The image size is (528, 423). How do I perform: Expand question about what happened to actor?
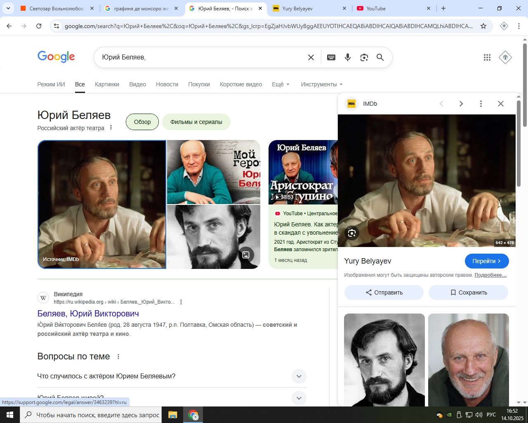tap(299, 376)
